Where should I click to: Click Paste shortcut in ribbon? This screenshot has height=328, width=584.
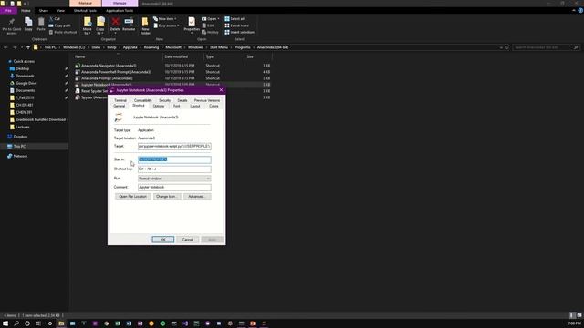click(63, 33)
